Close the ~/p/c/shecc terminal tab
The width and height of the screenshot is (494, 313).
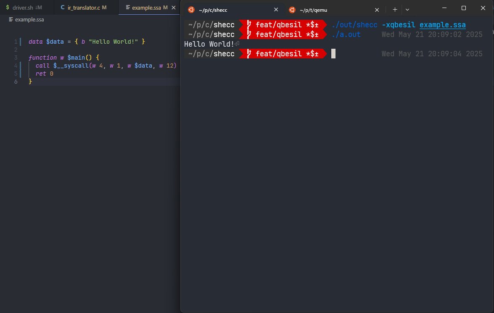[x=276, y=10]
